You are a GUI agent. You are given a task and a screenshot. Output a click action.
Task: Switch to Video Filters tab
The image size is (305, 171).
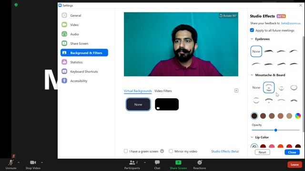[x=163, y=91]
